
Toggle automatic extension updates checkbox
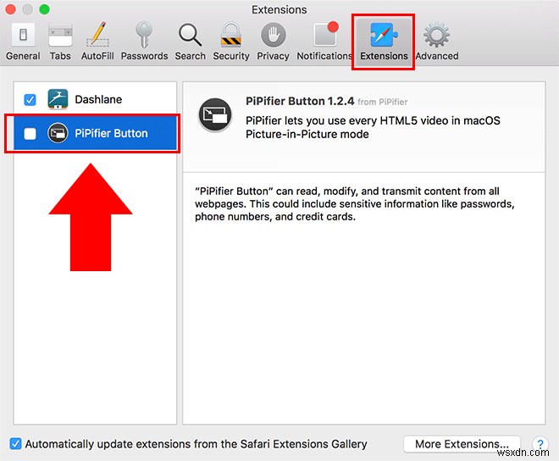15,443
